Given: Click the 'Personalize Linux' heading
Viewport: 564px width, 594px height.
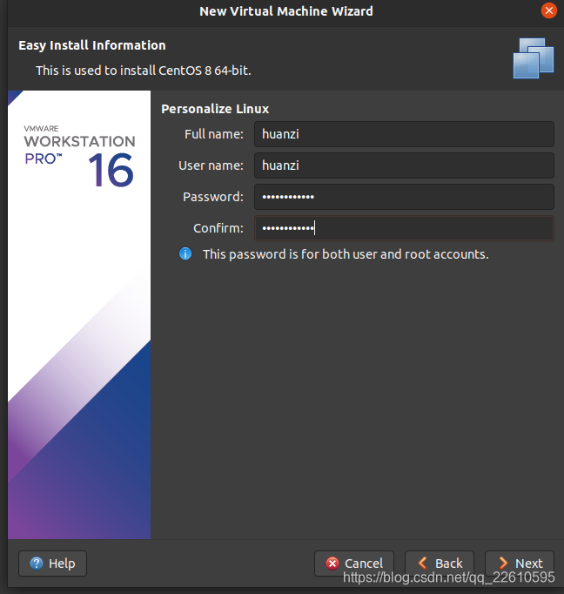Looking at the screenshot, I should click(x=215, y=109).
